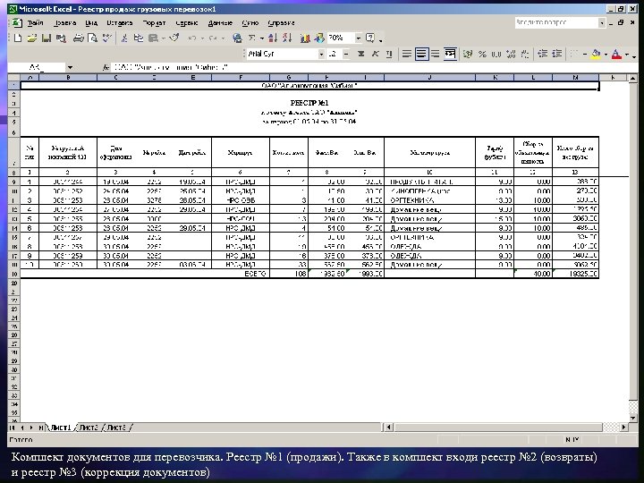Open the Данные menu
This screenshot has height=483, width=644.
220,23
